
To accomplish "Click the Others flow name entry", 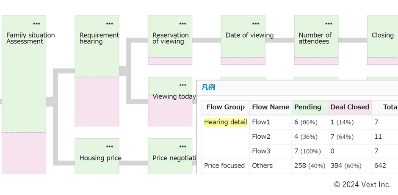I will click(x=263, y=165).
